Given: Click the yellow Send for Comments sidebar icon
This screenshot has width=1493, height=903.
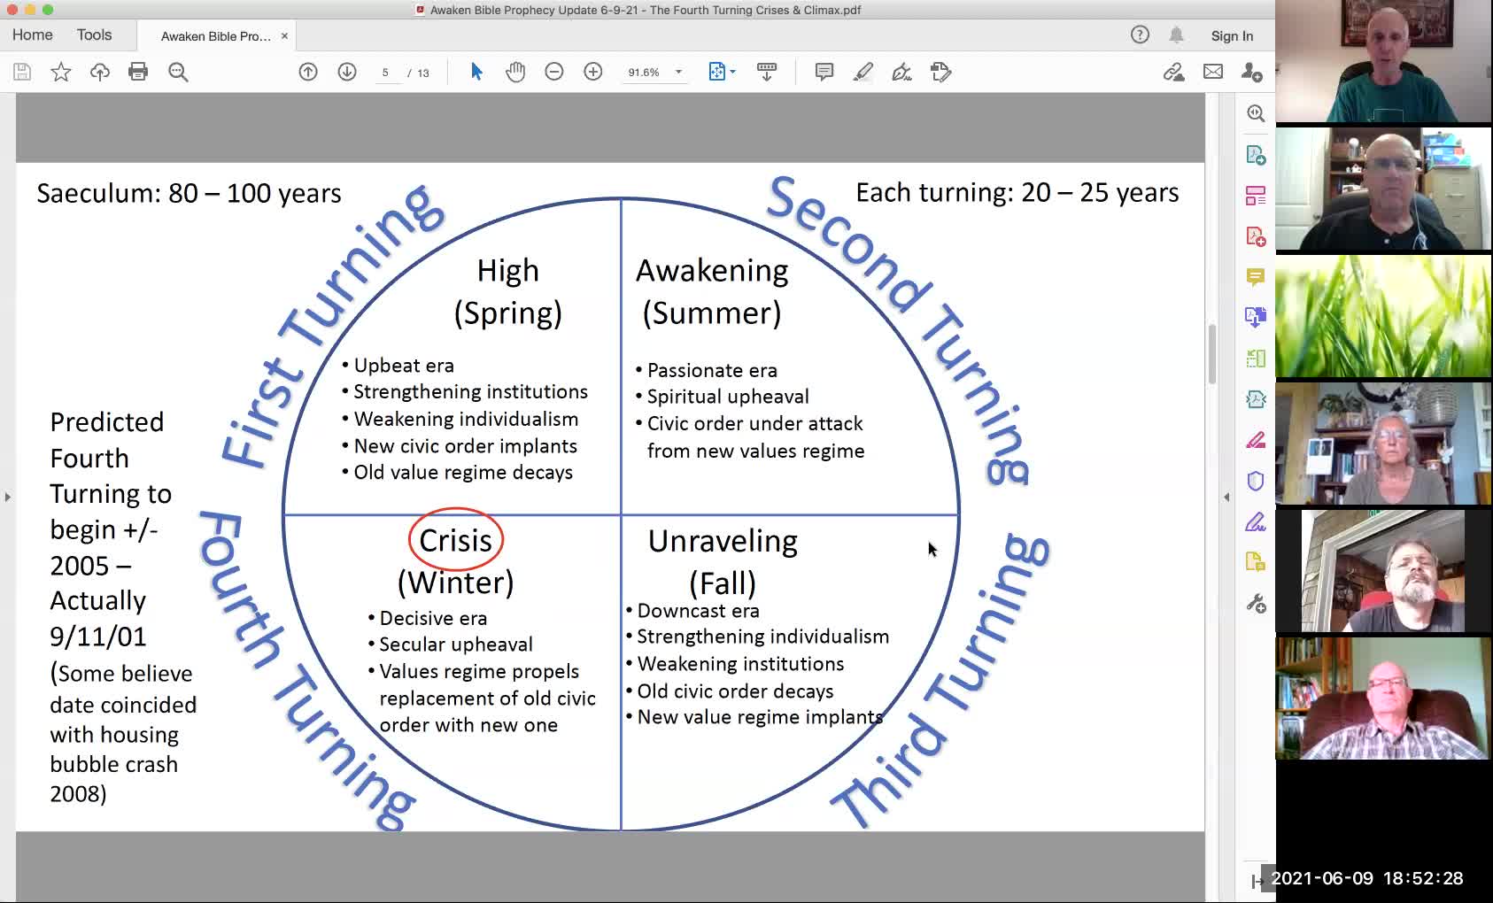Looking at the screenshot, I should 1256,562.
